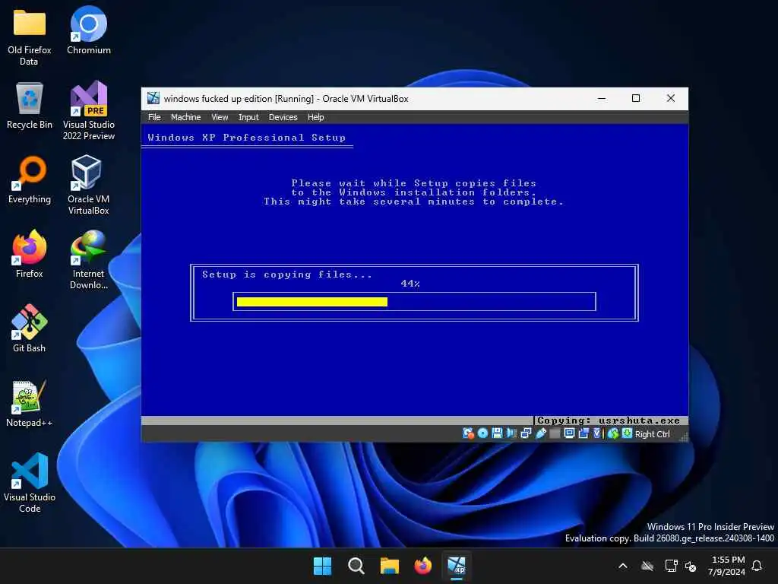Screen dimensions: 778x584
Task: Click the cloud sync tray icon
Action: (x=647, y=566)
